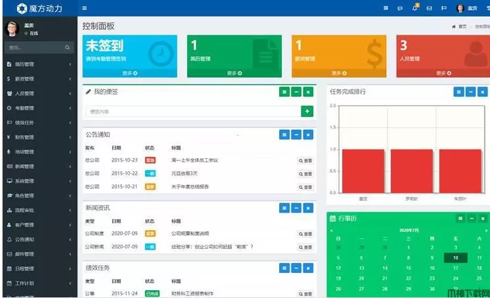Select 邮件管理 in the sidebar
This screenshot has width=490, height=298.
click(38, 254)
